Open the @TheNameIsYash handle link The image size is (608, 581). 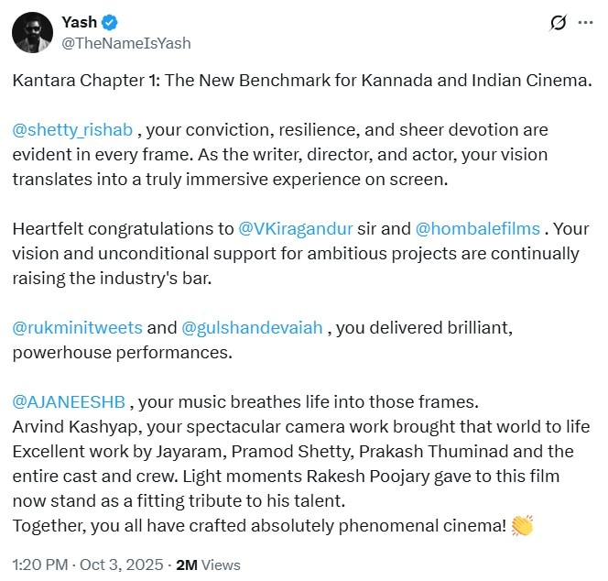click(125, 43)
